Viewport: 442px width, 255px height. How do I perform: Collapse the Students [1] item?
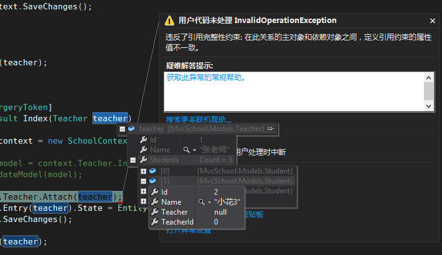[143, 181]
